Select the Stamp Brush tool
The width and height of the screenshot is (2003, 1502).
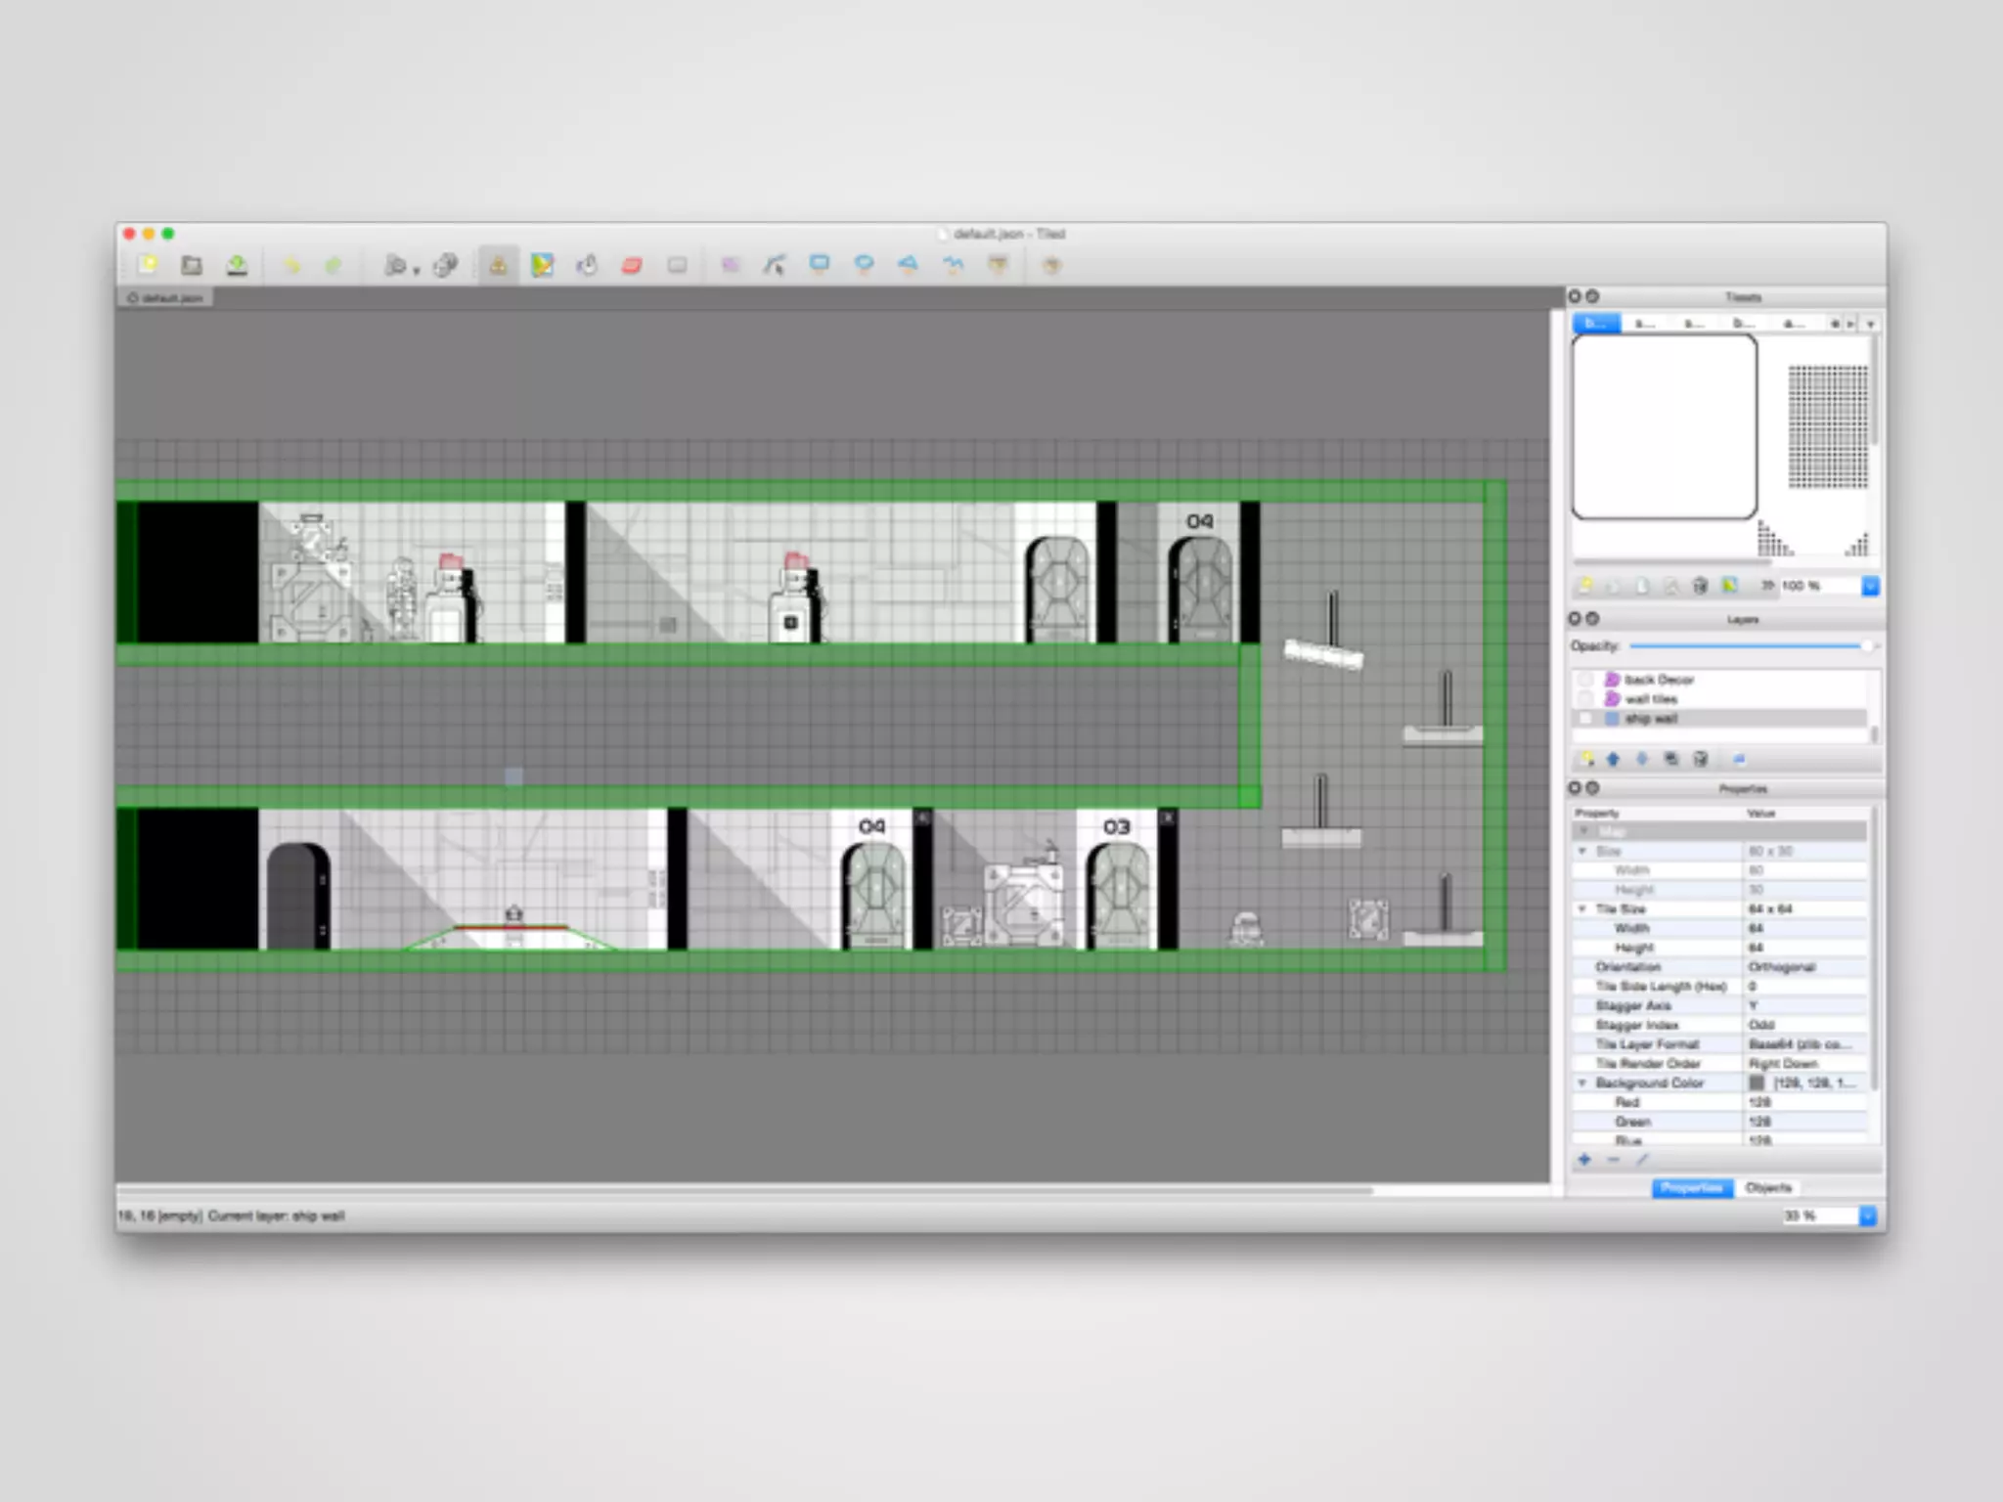pyautogui.click(x=498, y=265)
